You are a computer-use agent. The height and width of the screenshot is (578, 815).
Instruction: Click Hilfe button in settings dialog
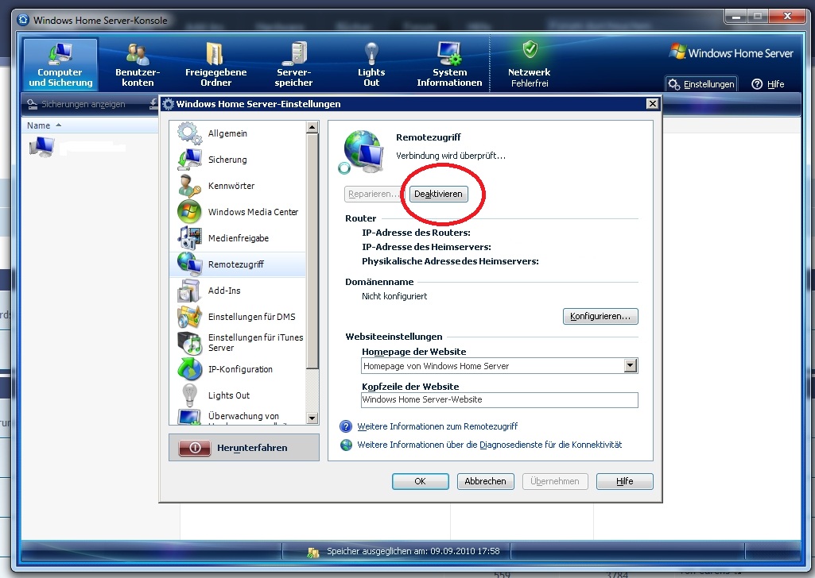click(x=624, y=481)
